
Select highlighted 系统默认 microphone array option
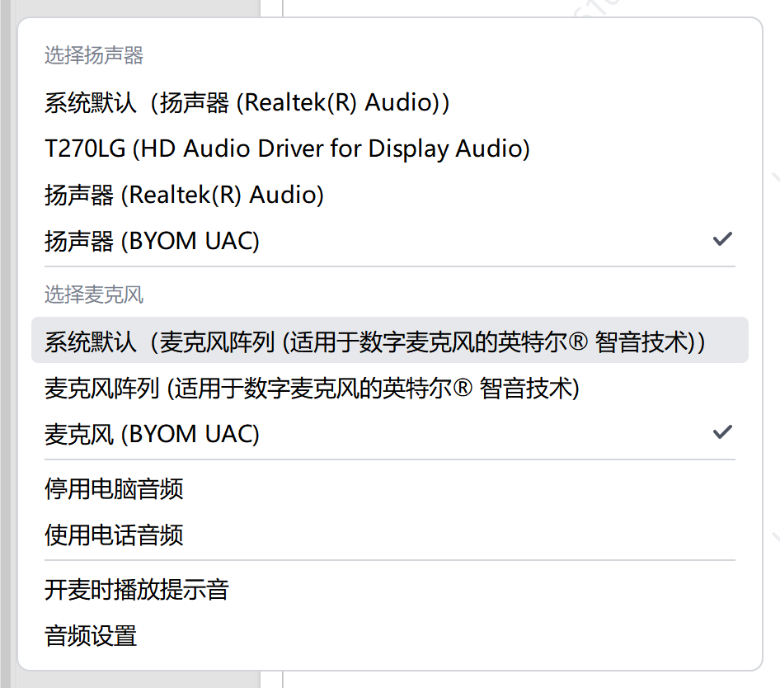point(375,342)
